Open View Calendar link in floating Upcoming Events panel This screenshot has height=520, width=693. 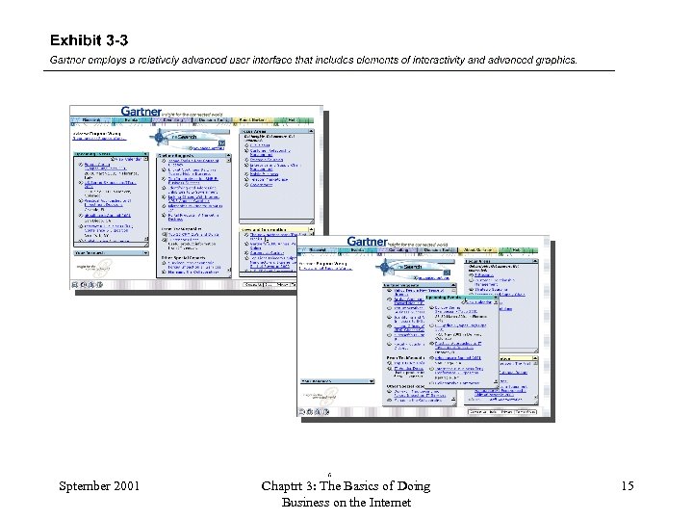(x=478, y=302)
